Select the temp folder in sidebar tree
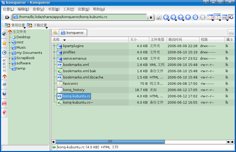 19,69
